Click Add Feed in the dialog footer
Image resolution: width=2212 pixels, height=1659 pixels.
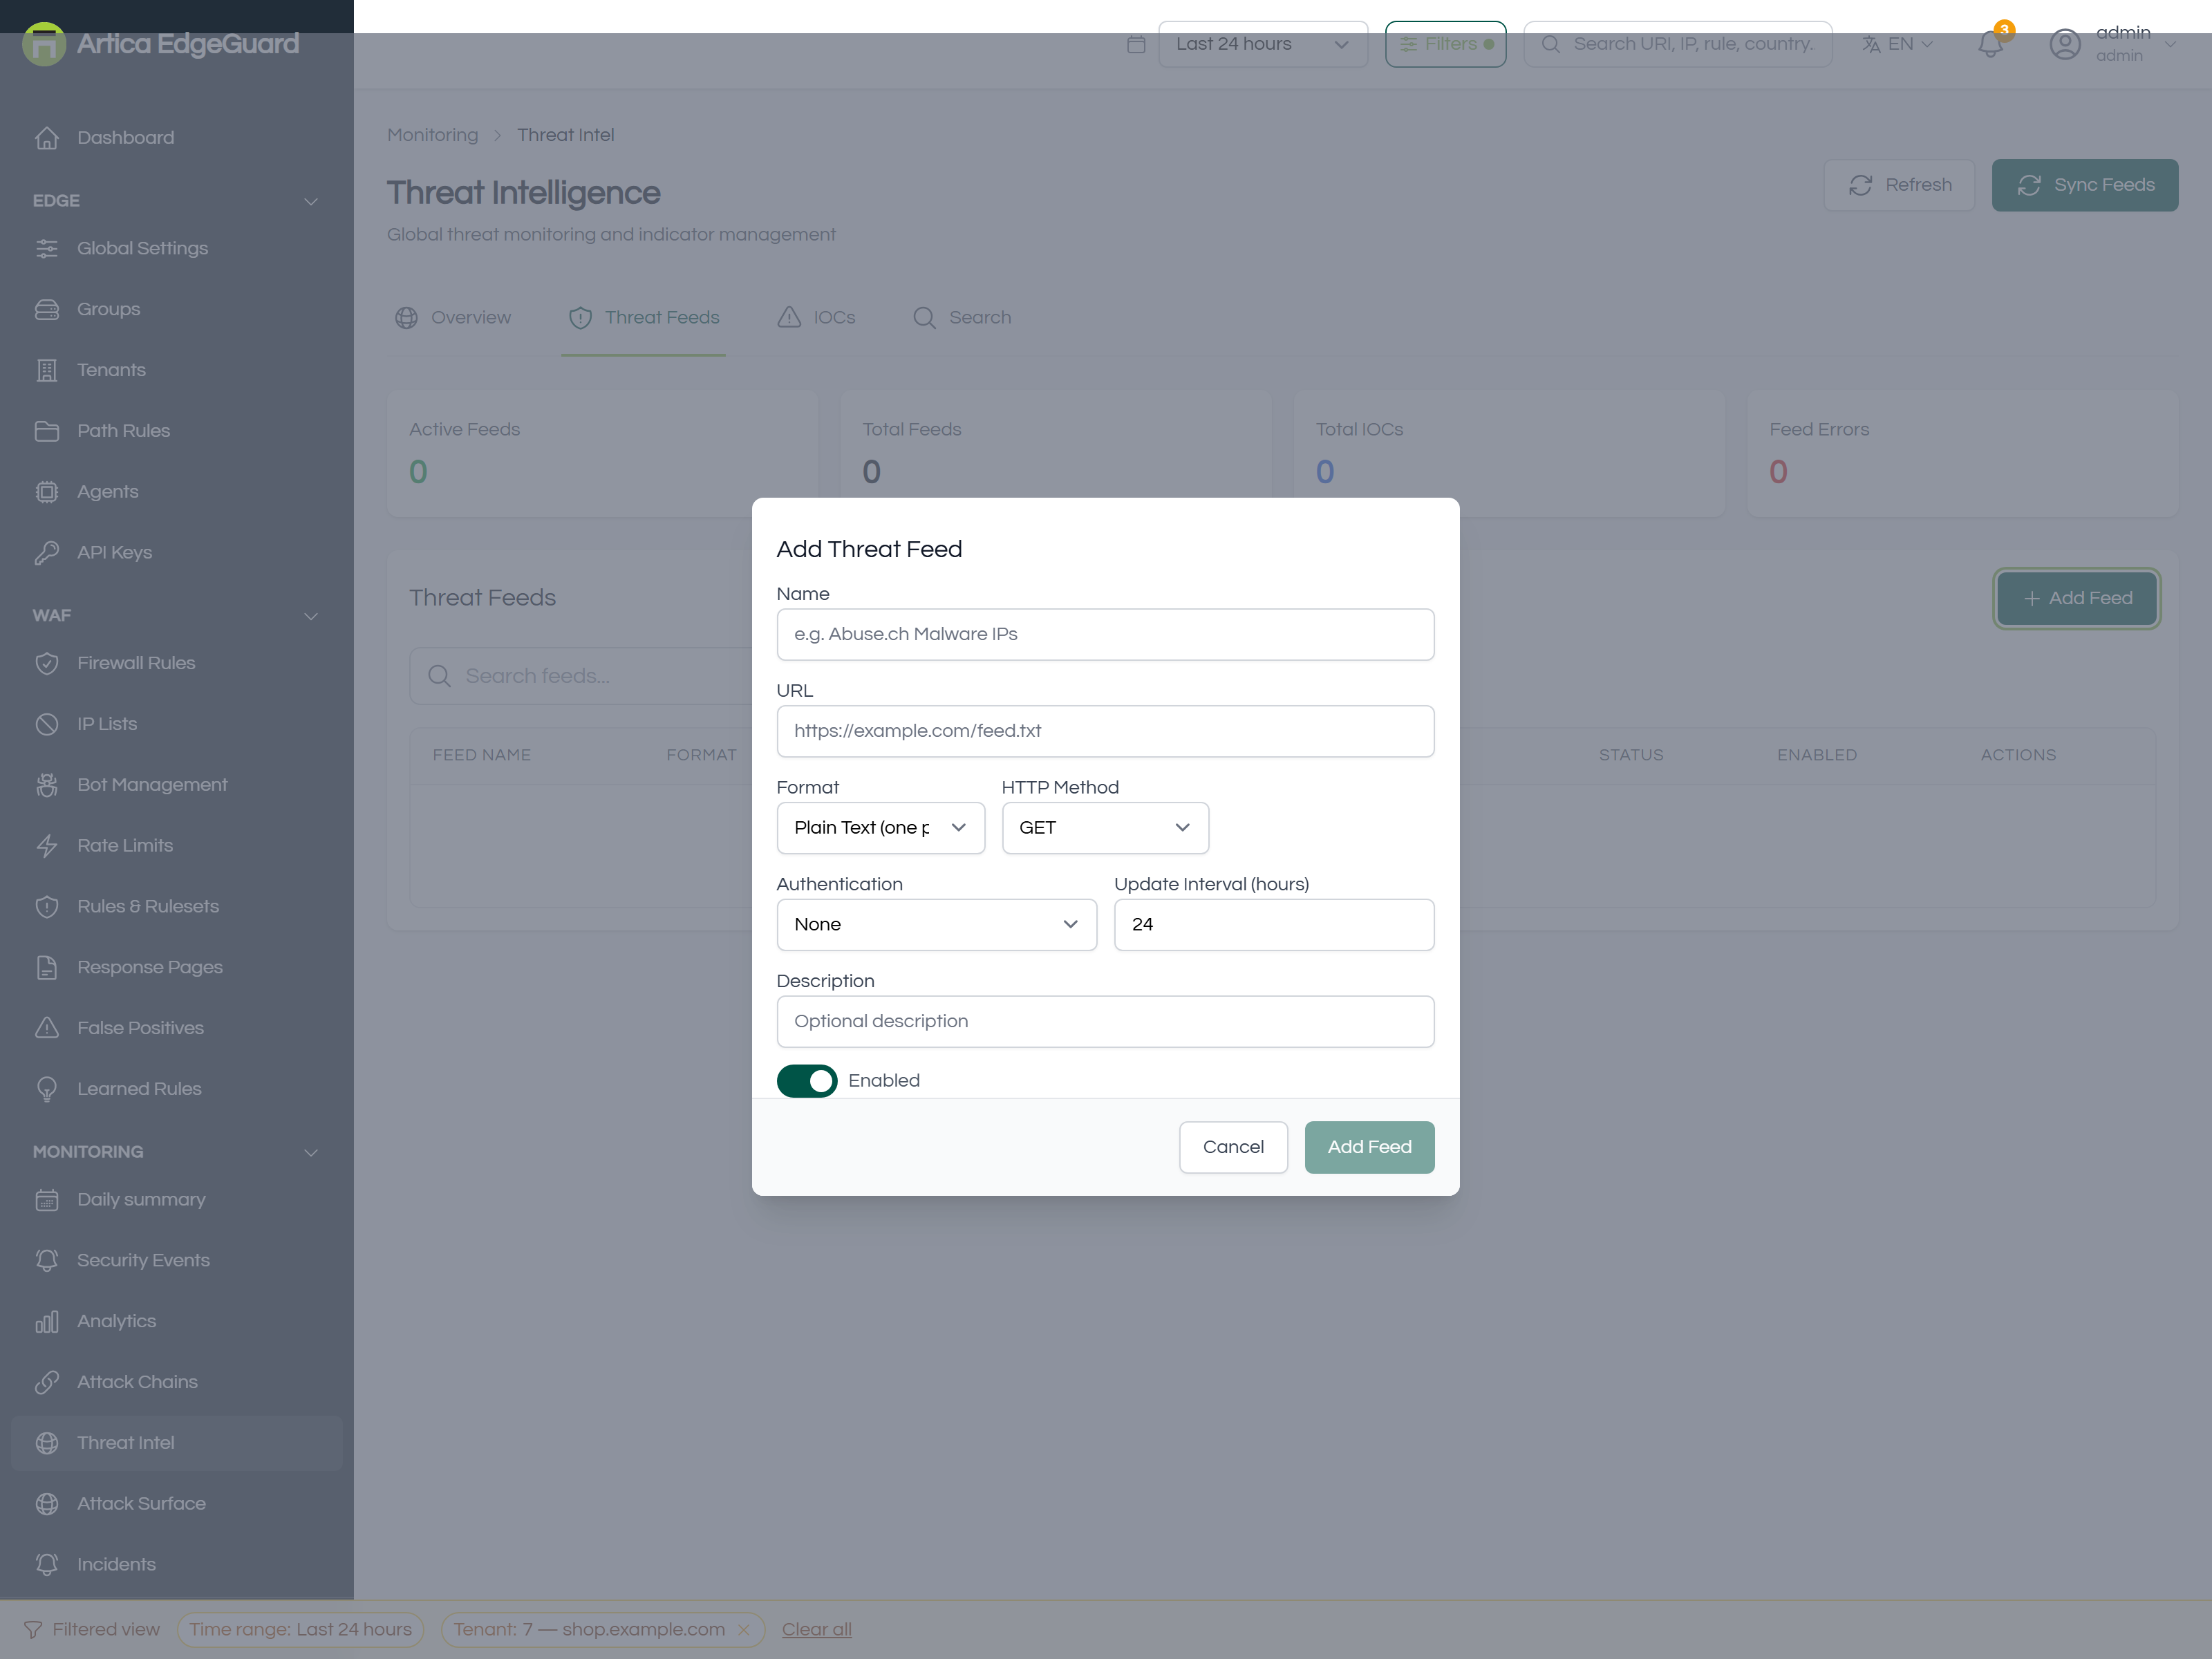pos(1369,1147)
